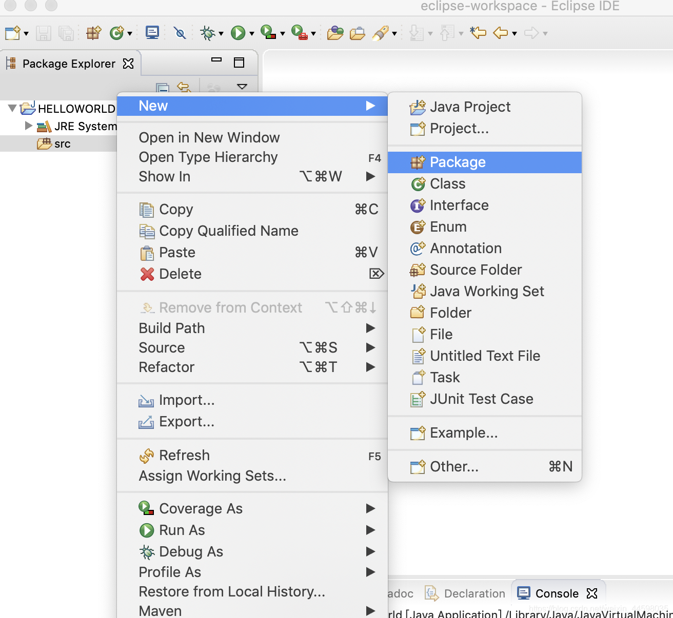Open the Refactor submenu
673x618 pixels.
pyautogui.click(x=252, y=367)
